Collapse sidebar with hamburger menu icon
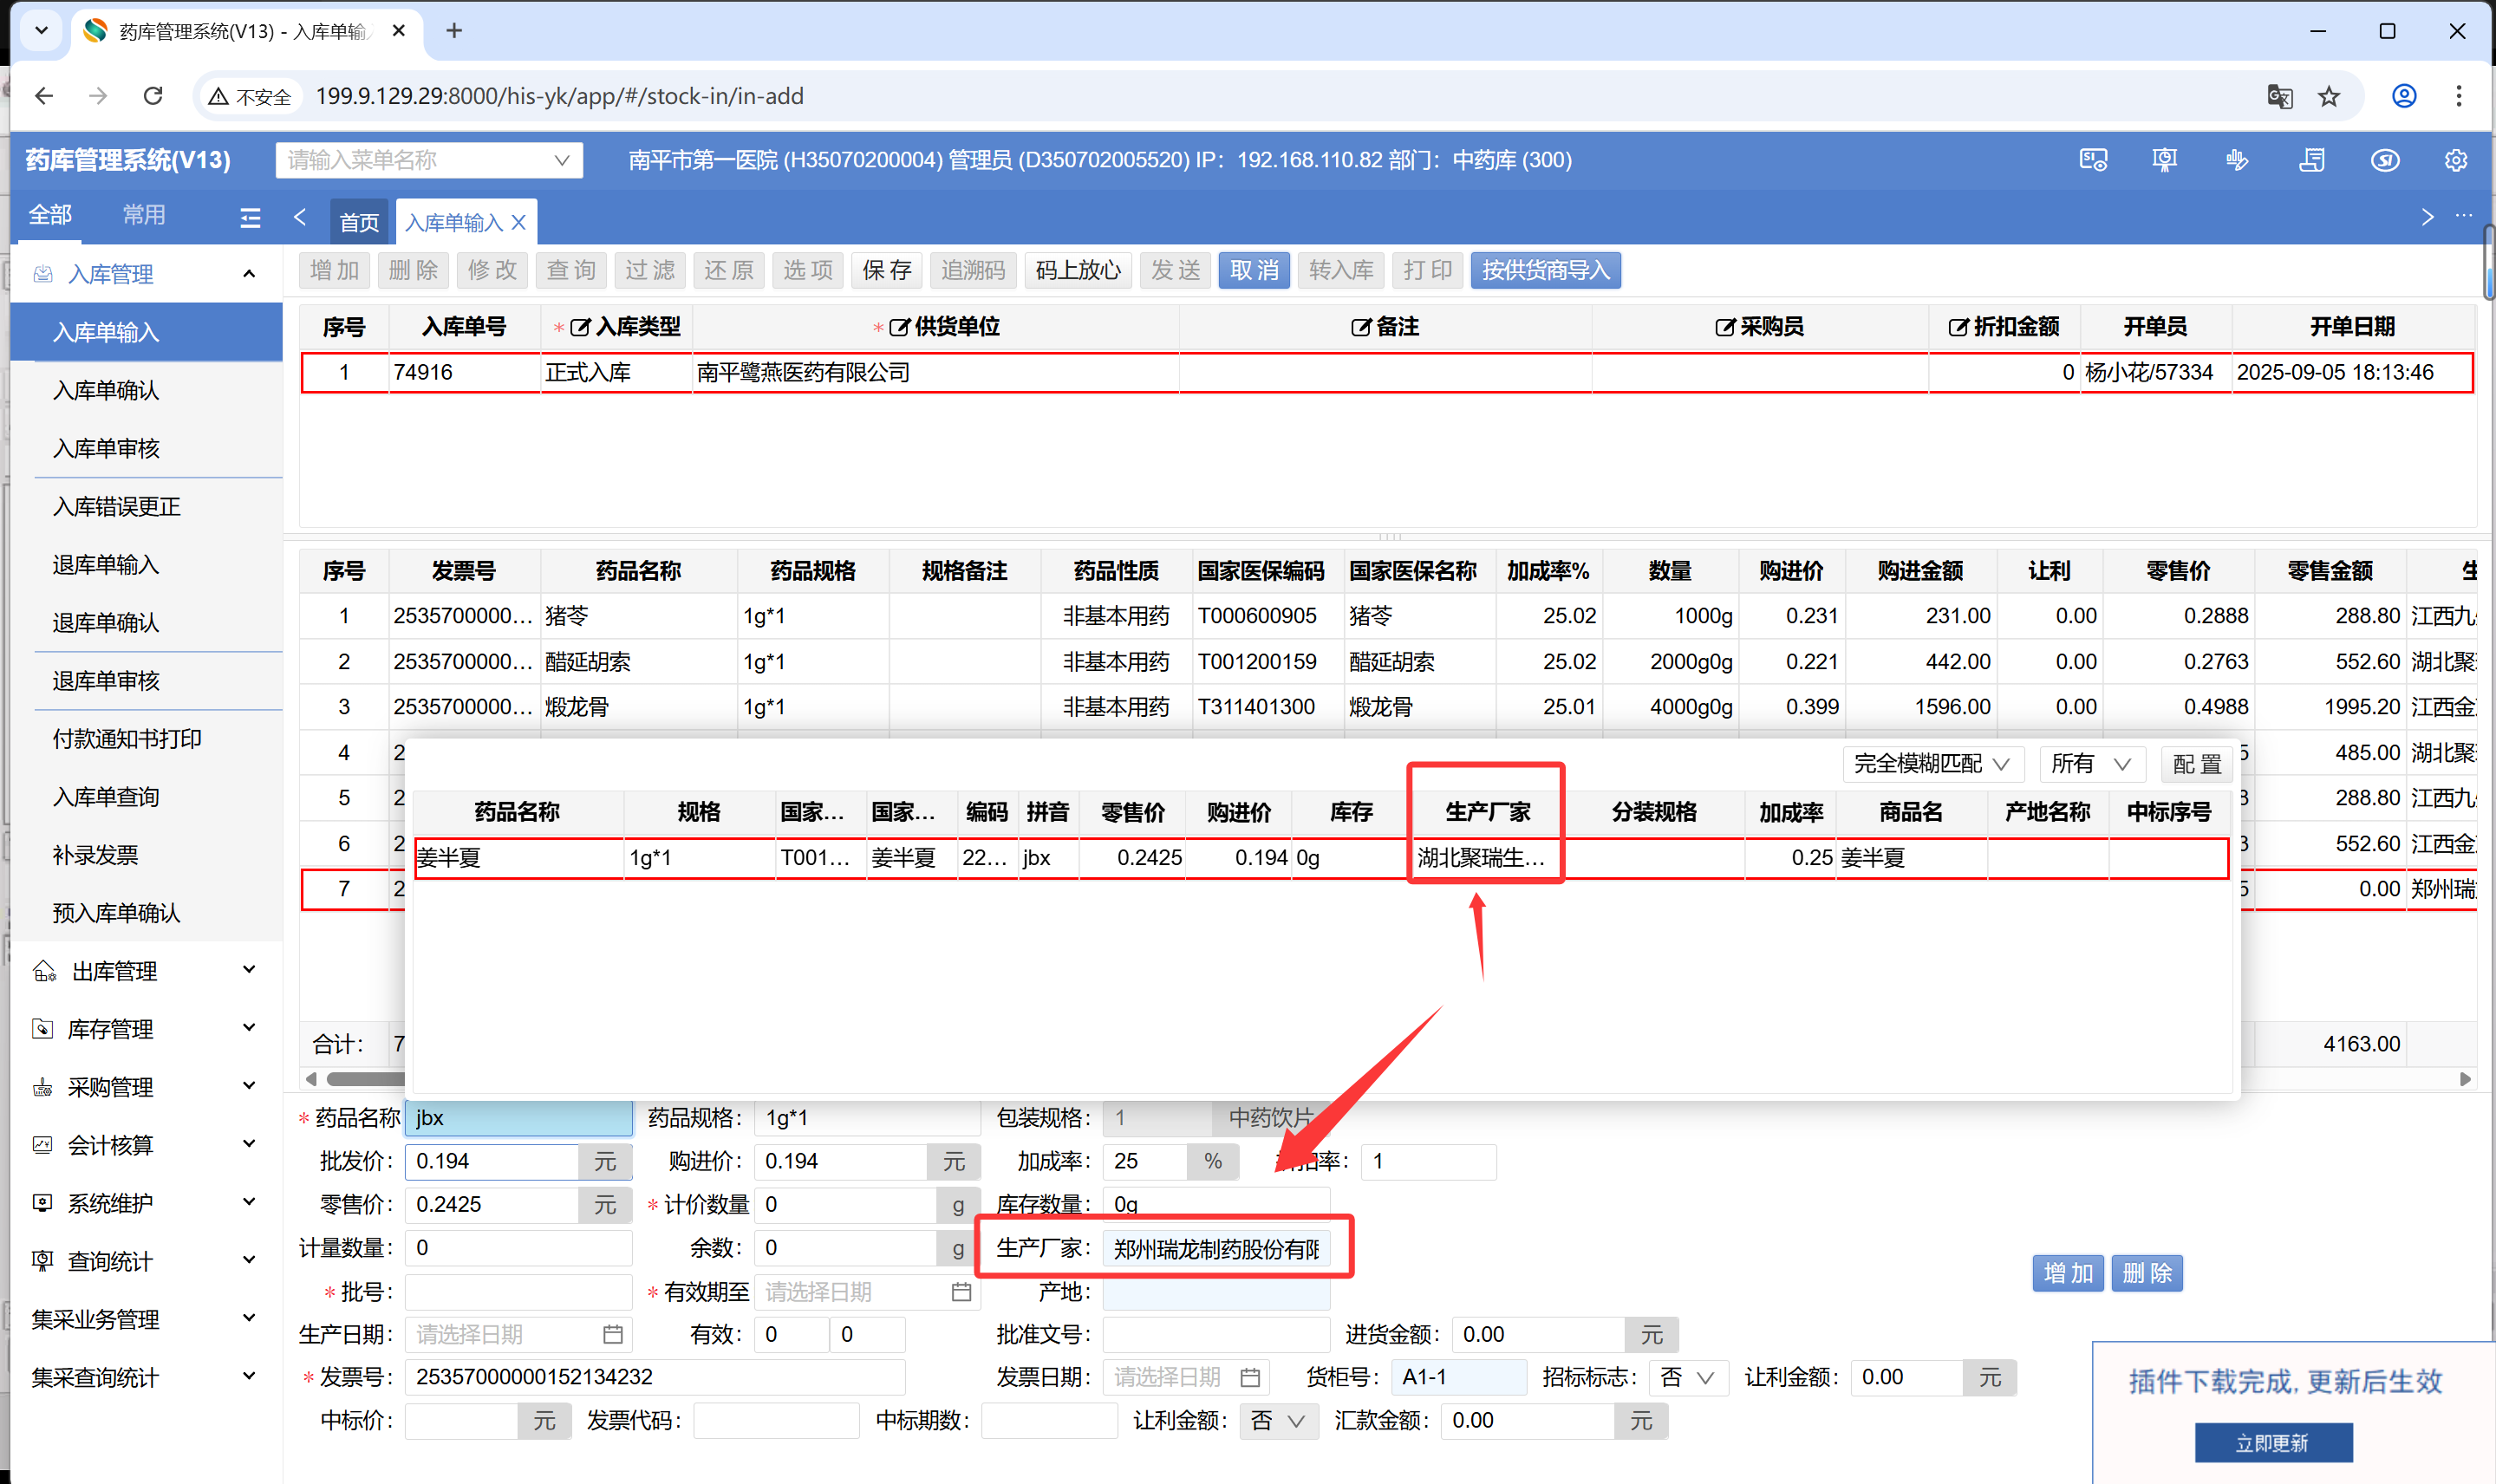Viewport: 2496px width, 1484px height. tap(250, 217)
